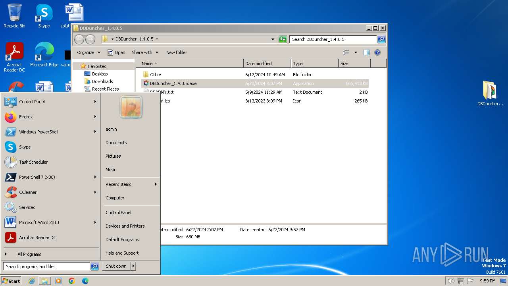
Task: Click the Shut down button
Action: (x=116, y=266)
